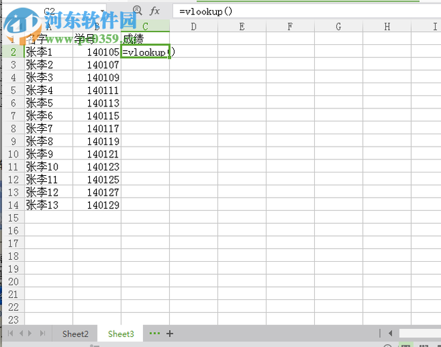
Task: Jump to the first sheet tab arrow
Action: coord(11,333)
